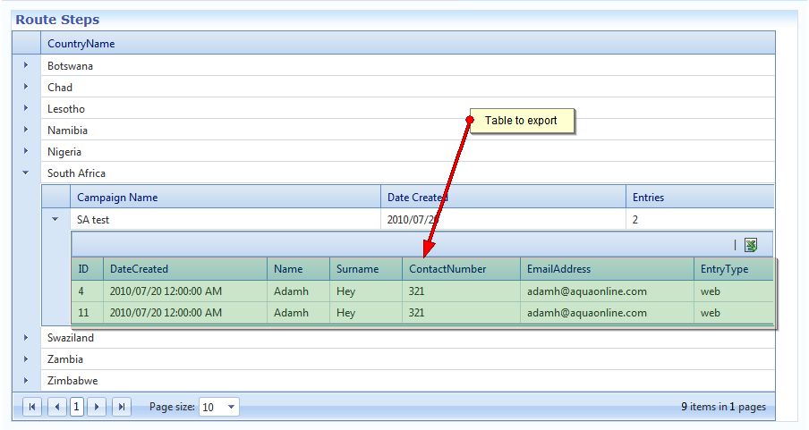The image size is (809, 430).
Task: Click the web entry type in row ID 11
Action: [710, 313]
